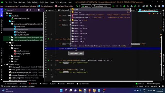The image size is (165, 93).
Task: Choose createViewHolder completion suggestion
Action: pos(101,15)
